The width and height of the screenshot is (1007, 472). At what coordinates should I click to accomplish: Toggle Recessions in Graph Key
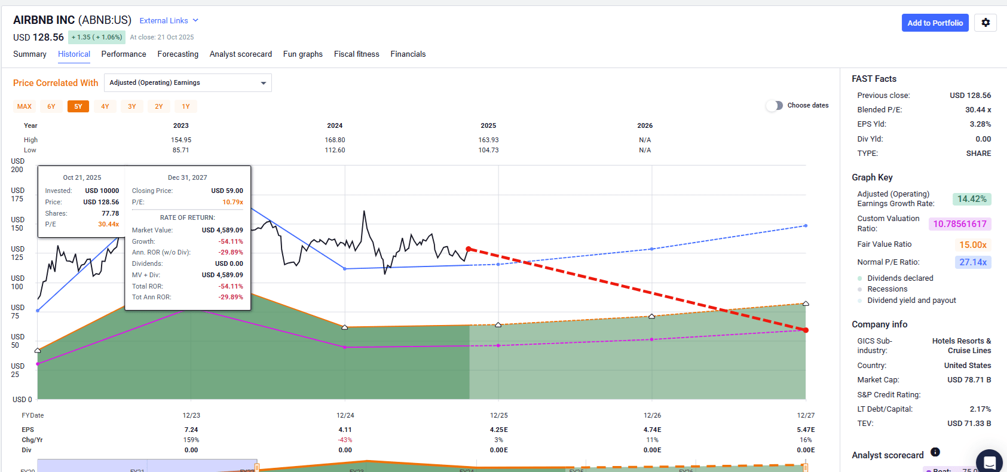tap(882, 289)
